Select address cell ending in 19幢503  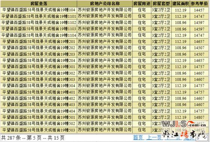tap(39, 130)
